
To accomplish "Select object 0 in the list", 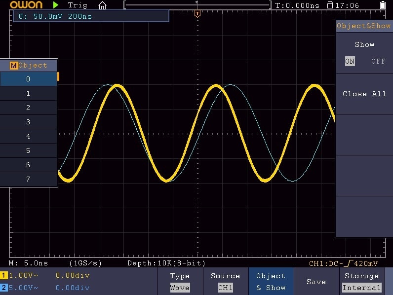I will tap(28, 79).
